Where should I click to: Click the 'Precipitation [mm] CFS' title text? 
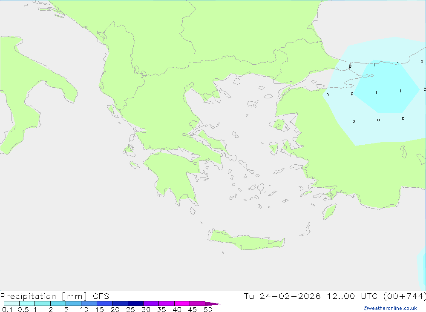pyautogui.click(x=55, y=296)
